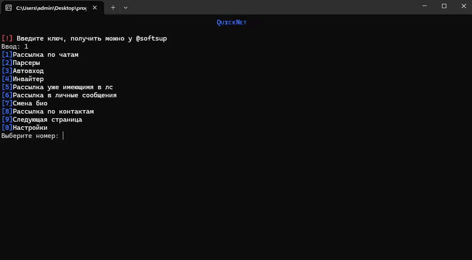Click the red [!] warning marker
472x260 pixels.
7,38
